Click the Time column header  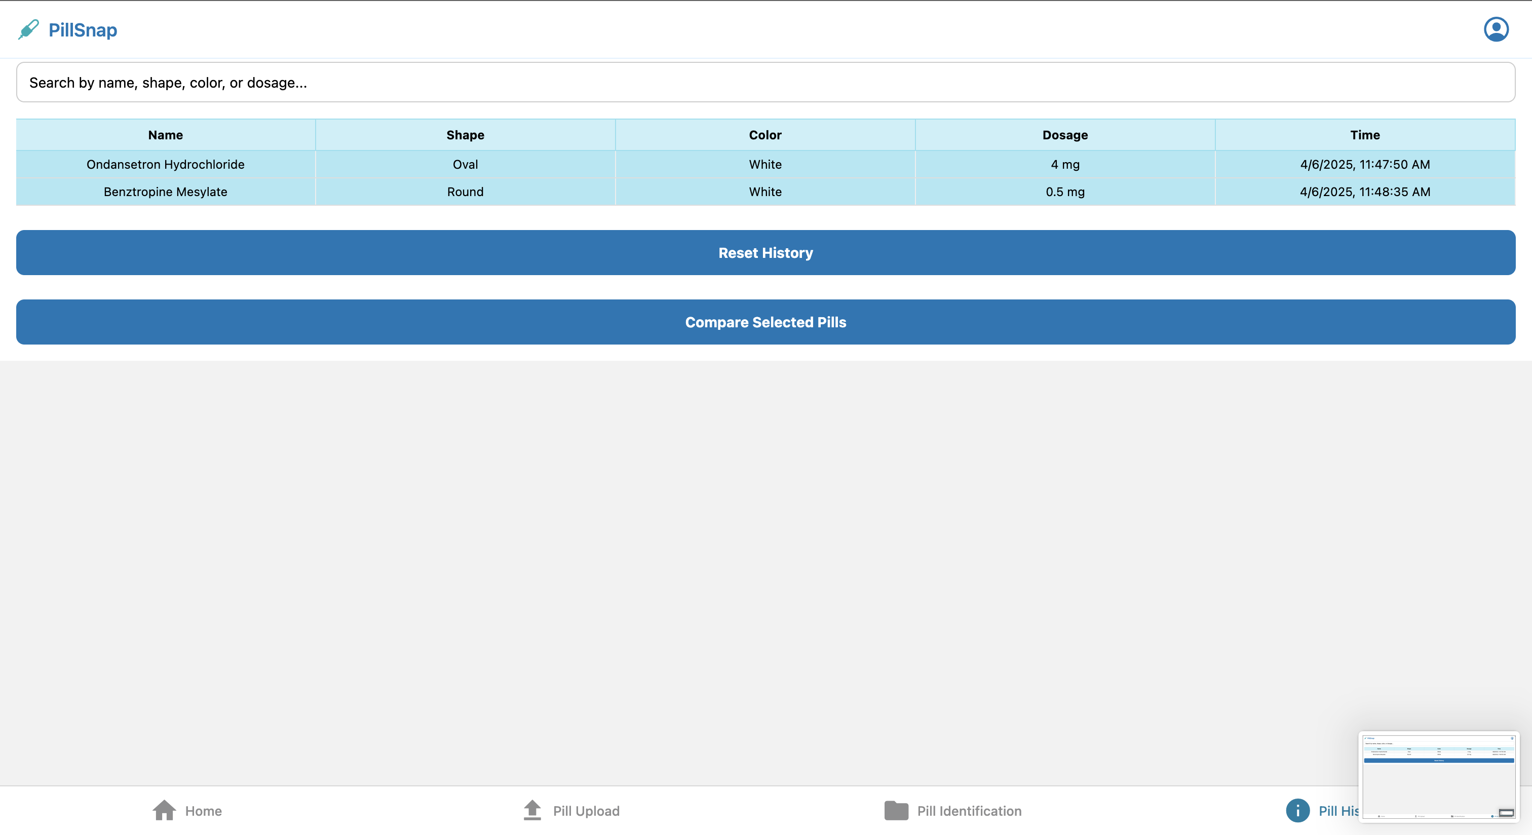(1364, 135)
